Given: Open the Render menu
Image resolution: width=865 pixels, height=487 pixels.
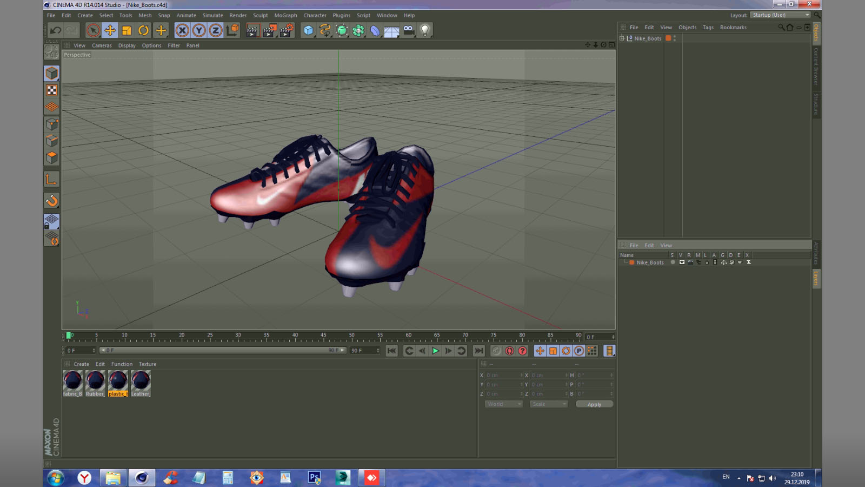Looking at the screenshot, I should tap(238, 16).
